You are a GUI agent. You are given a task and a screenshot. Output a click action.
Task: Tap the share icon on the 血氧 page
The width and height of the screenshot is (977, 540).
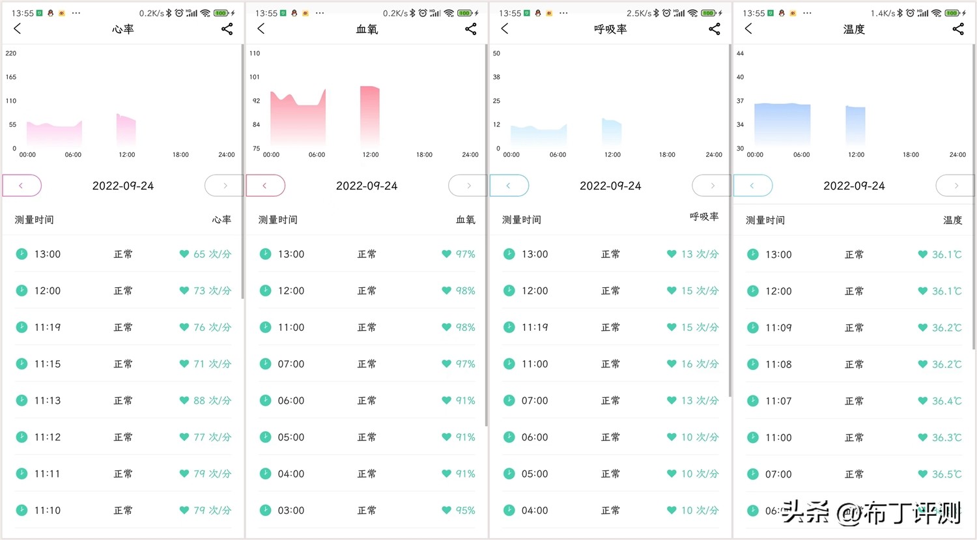(x=470, y=29)
